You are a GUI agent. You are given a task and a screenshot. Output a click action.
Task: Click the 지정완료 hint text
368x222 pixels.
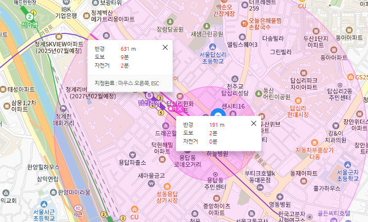click(127, 83)
